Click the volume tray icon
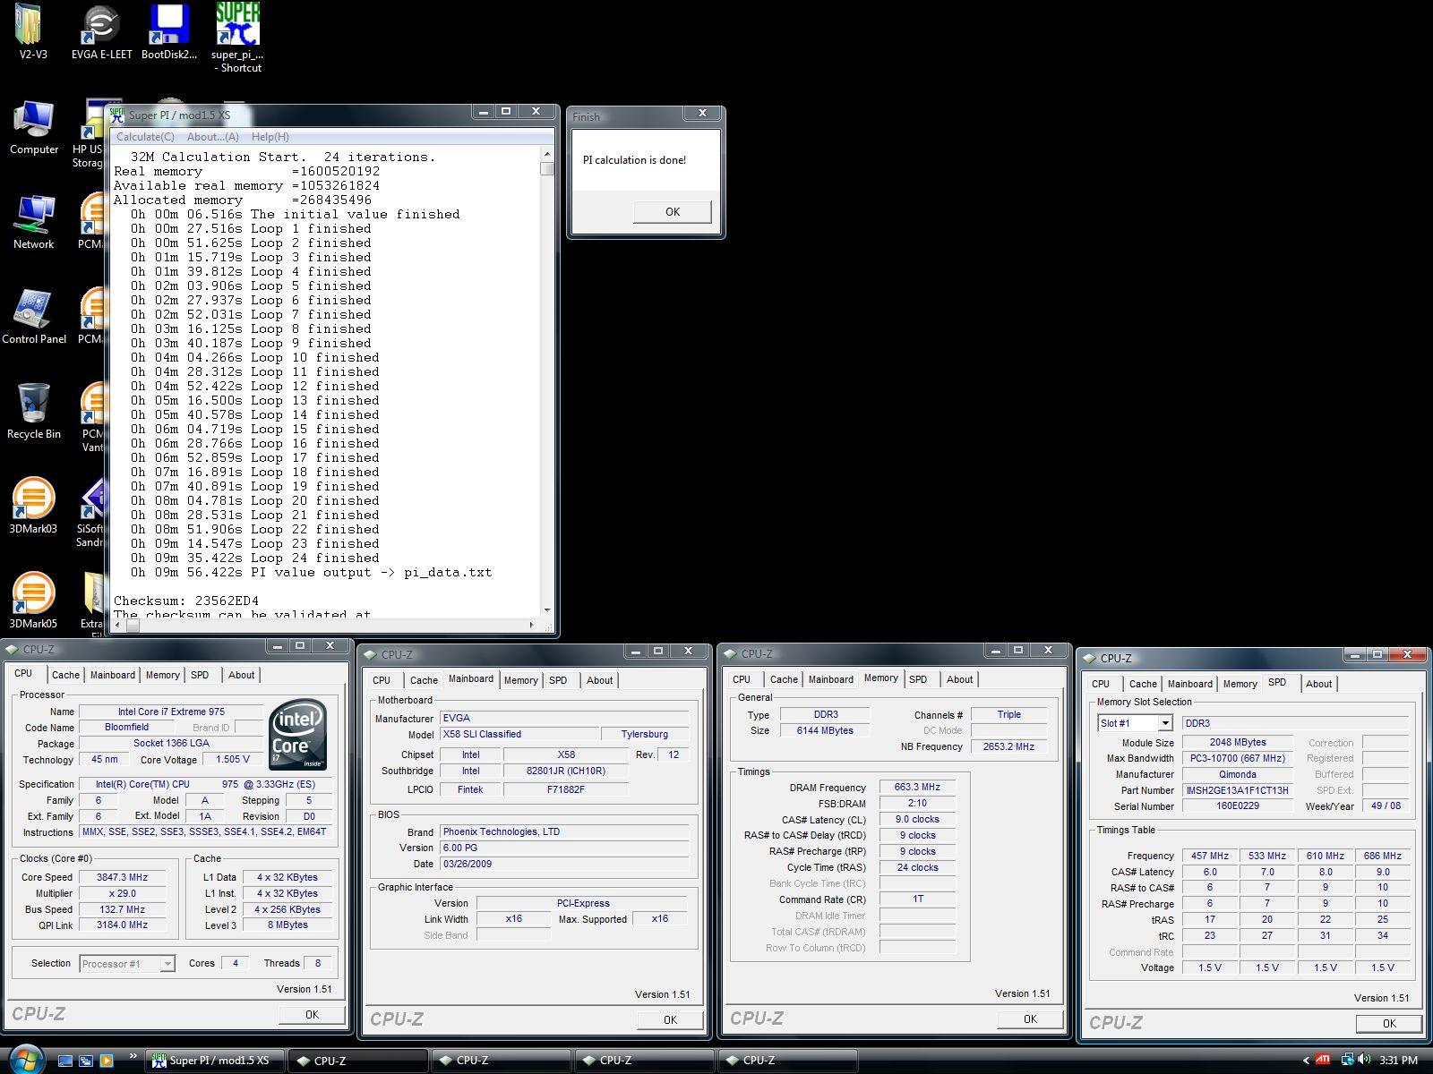 [1366, 1061]
